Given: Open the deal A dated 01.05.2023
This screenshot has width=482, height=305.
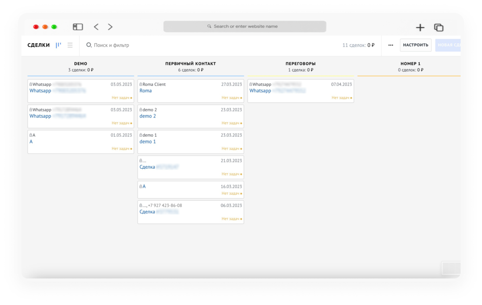Looking at the screenshot, I should coord(31,141).
